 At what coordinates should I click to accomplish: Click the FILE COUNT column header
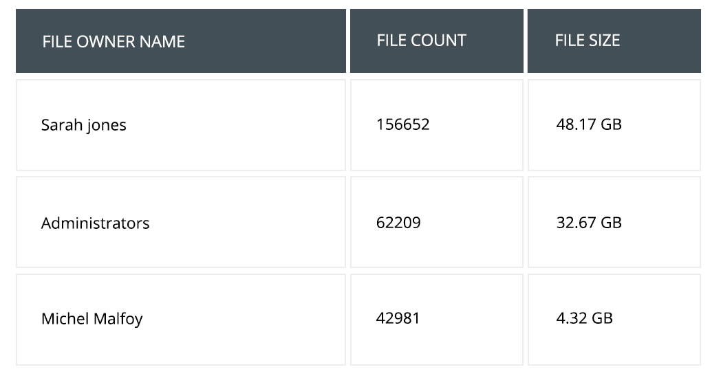437,41
